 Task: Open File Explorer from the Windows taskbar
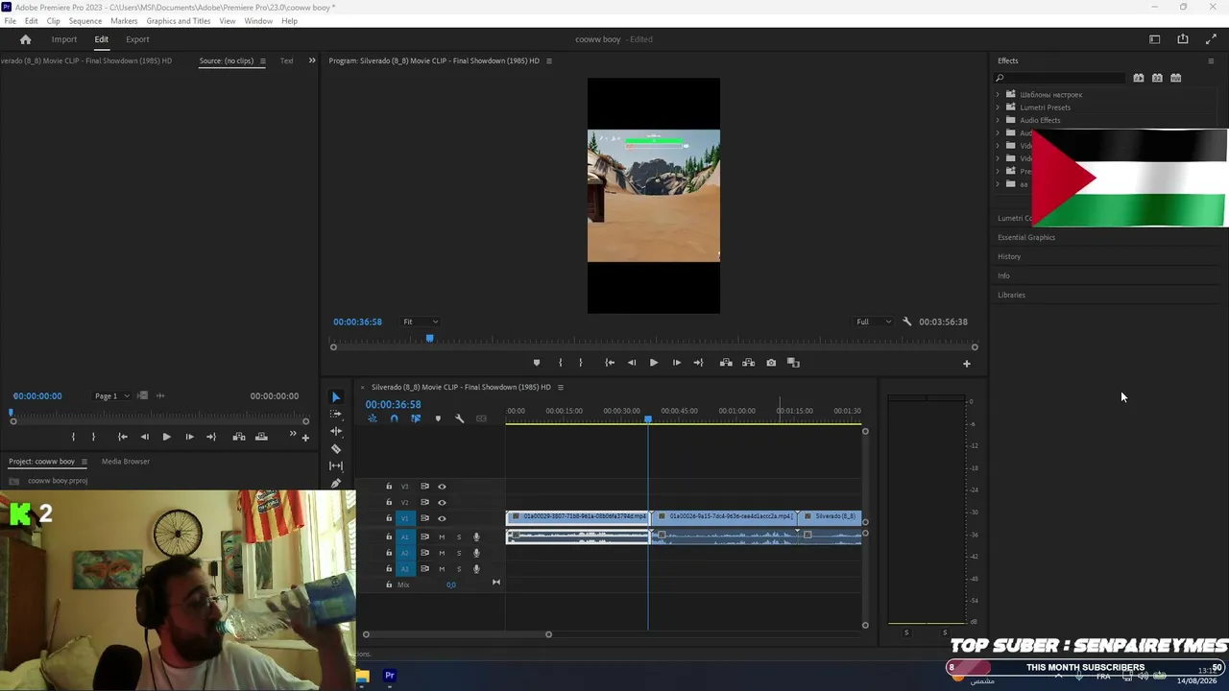[362, 676]
